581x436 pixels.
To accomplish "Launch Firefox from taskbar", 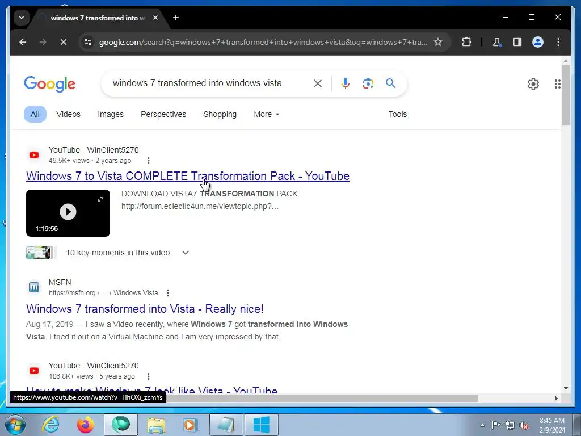I will coord(86,425).
